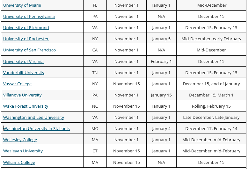Click the Vanderbilt University link
248x169 pixels.
(x=24, y=73)
